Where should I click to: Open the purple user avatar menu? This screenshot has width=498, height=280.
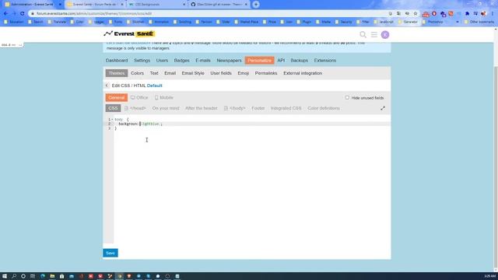click(385, 34)
